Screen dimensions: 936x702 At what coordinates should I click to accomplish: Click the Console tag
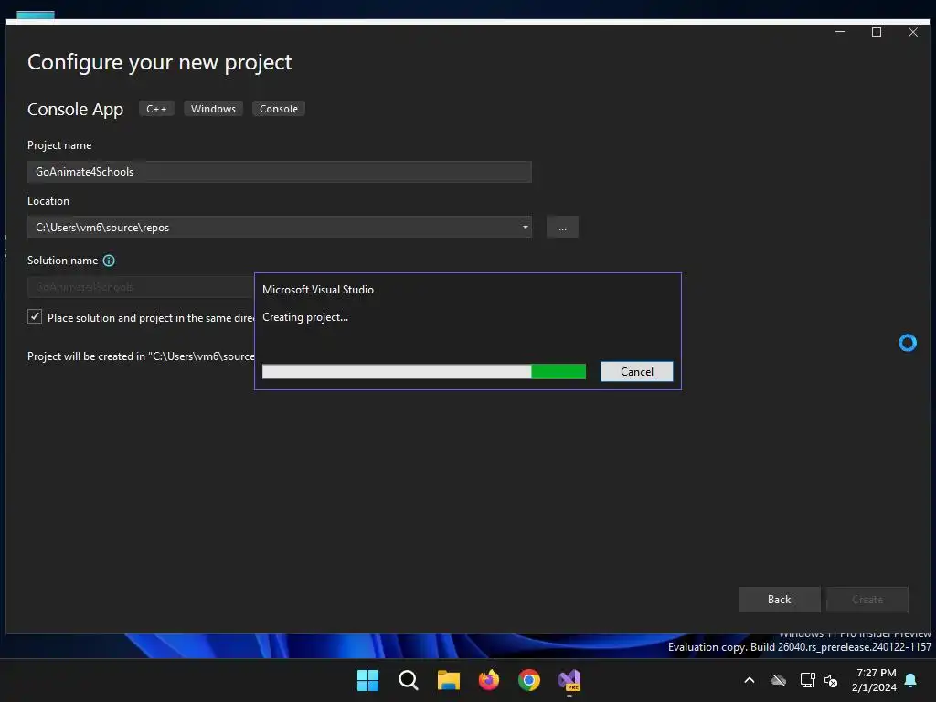278,109
